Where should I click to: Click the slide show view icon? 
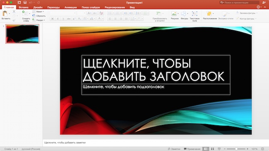point(219,149)
